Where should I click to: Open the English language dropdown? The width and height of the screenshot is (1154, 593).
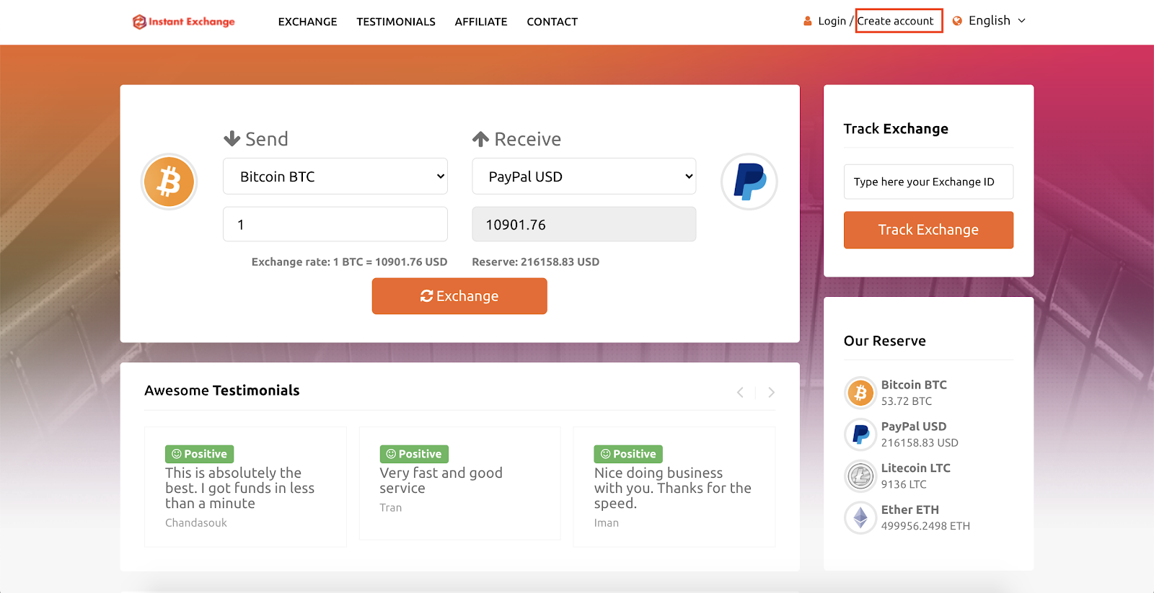(997, 21)
